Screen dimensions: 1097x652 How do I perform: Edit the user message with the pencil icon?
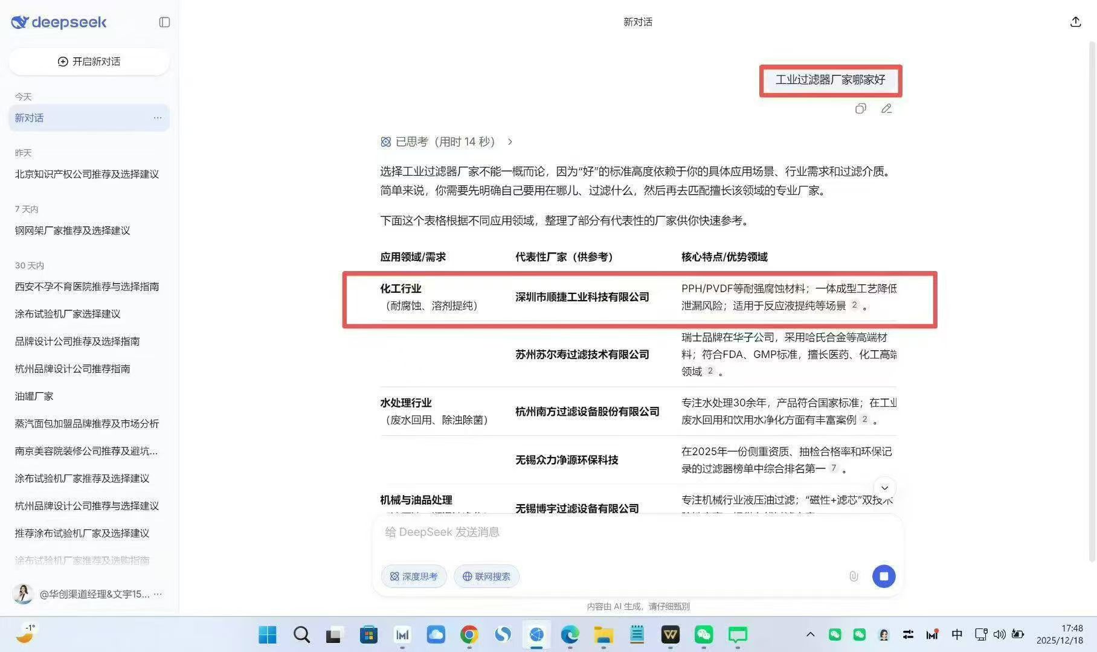886,109
